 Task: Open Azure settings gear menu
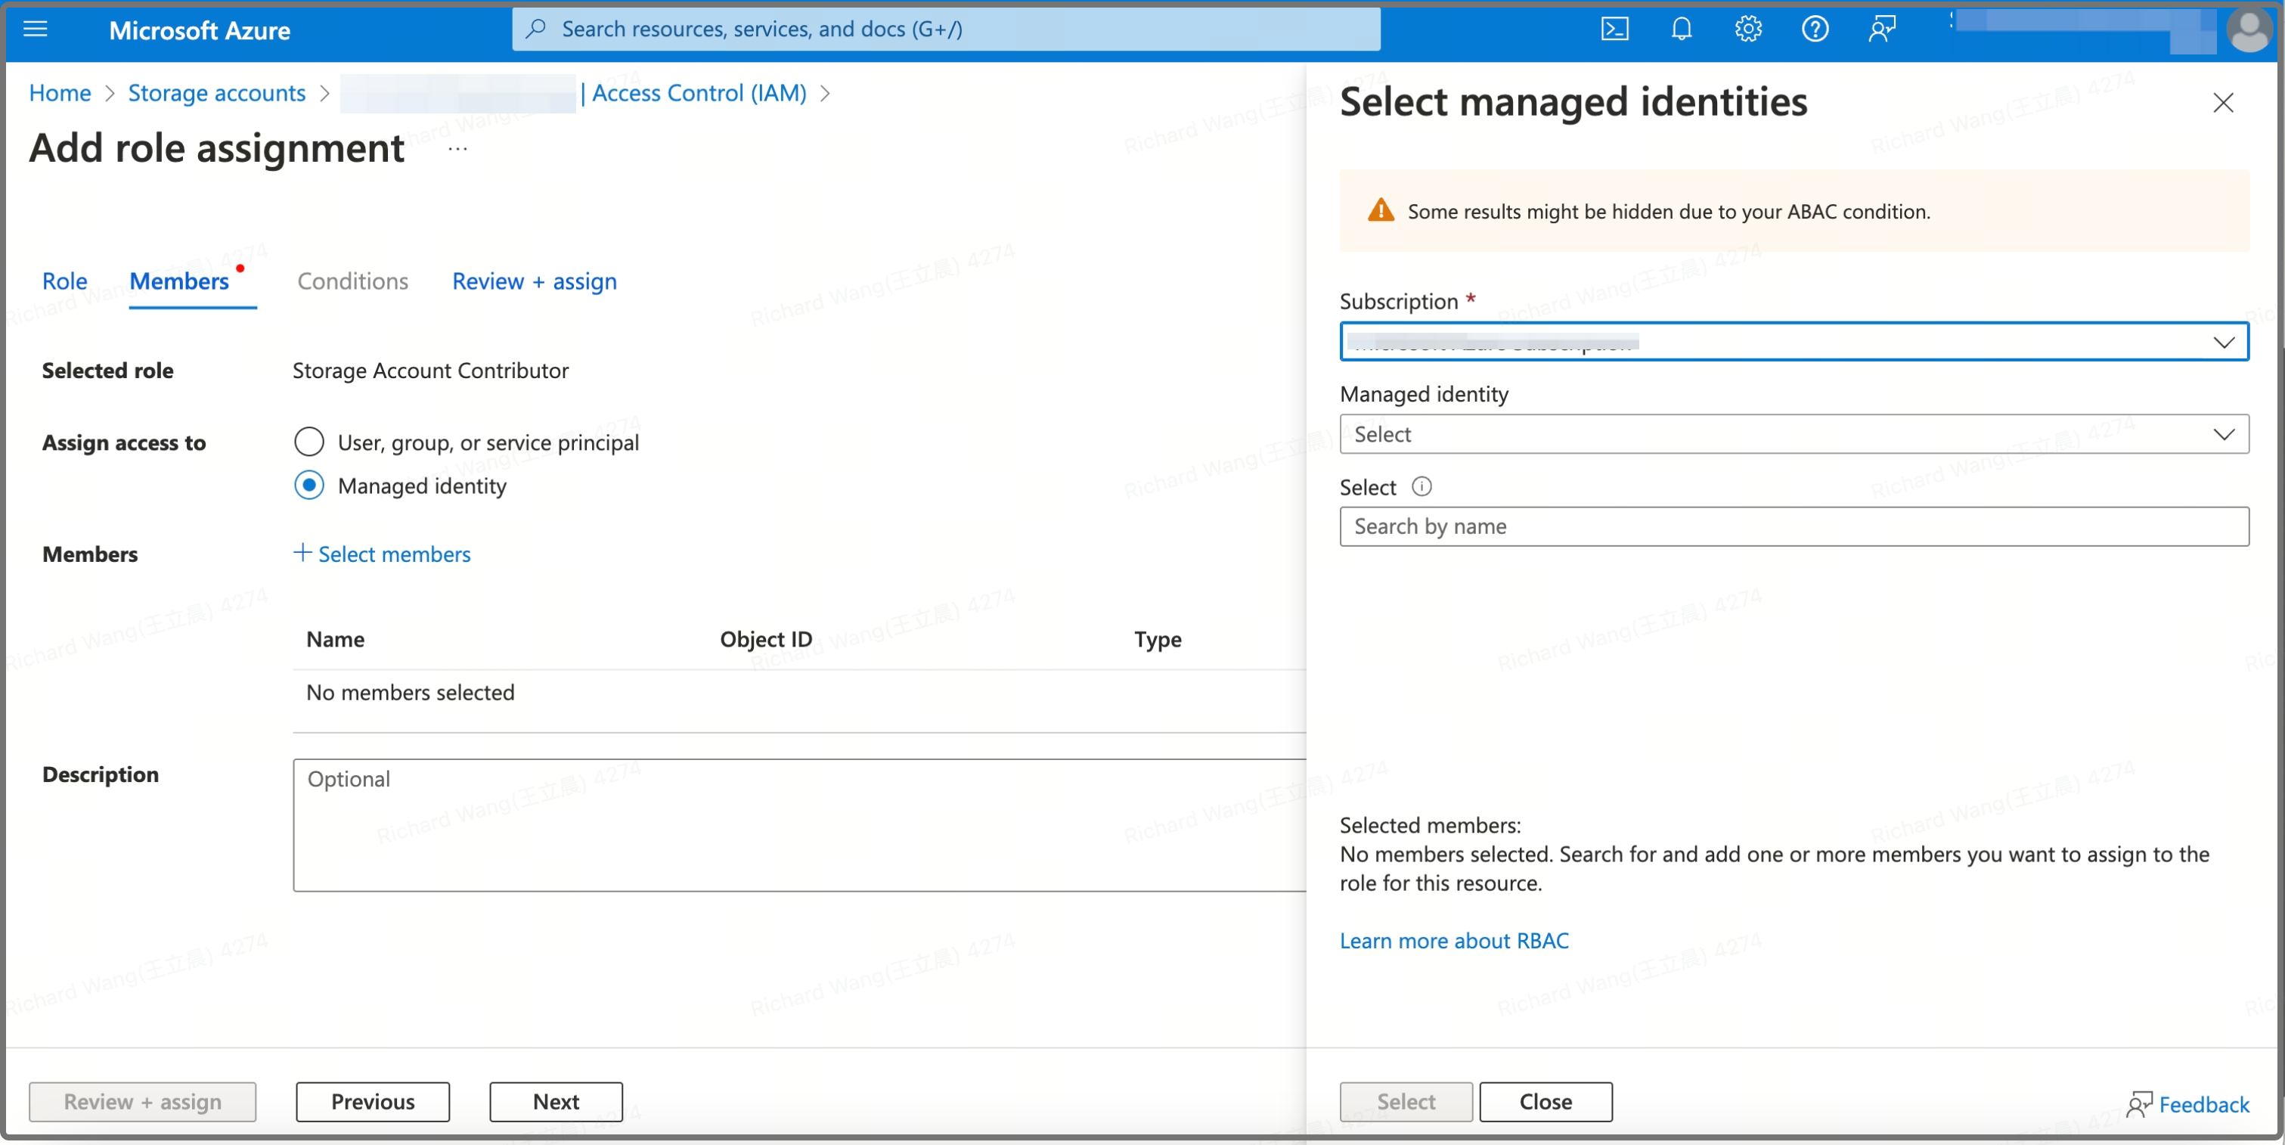pyautogui.click(x=1747, y=28)
